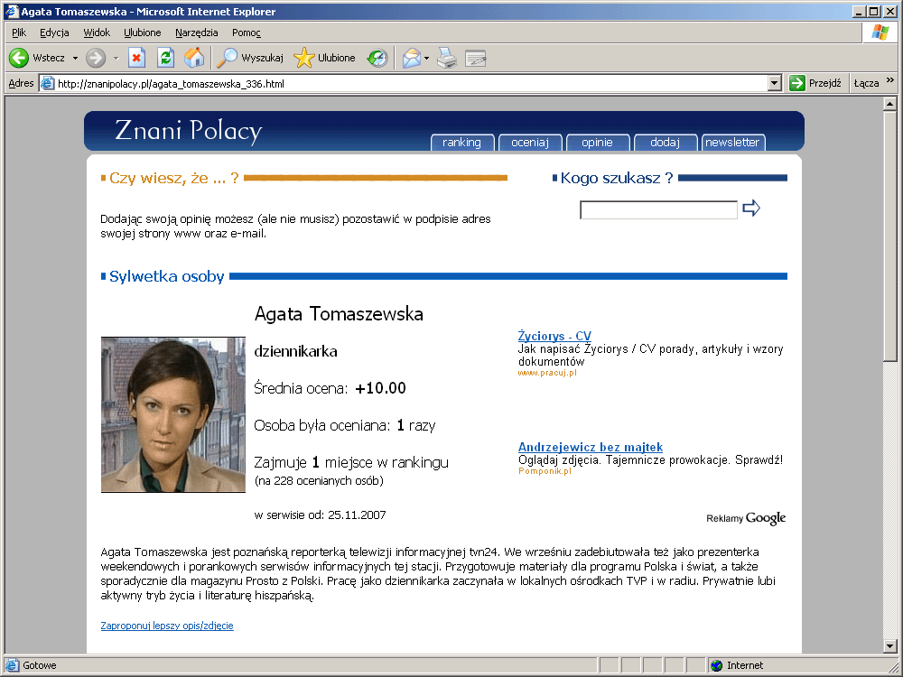Click the Znani Polacy site logo

point(189,131)
